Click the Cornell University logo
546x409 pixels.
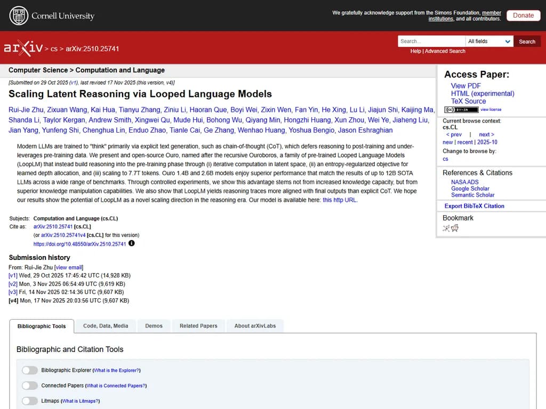coord(52,15)
